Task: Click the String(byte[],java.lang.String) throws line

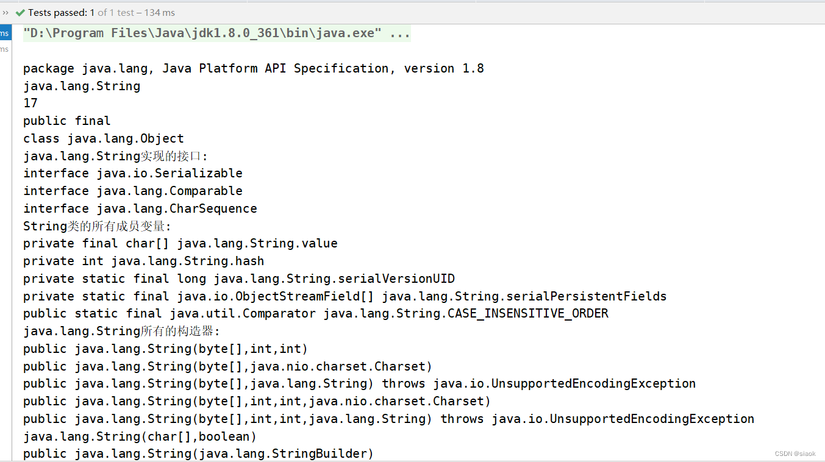Action: 360,383
